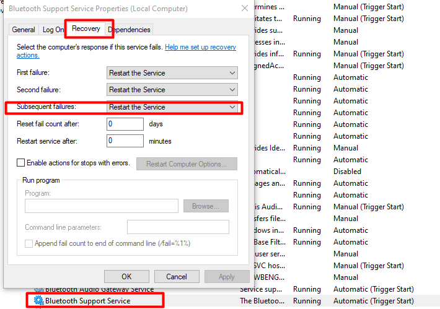Open the Second failure dropdown
440x309 pixels.
tap(172, 90)
